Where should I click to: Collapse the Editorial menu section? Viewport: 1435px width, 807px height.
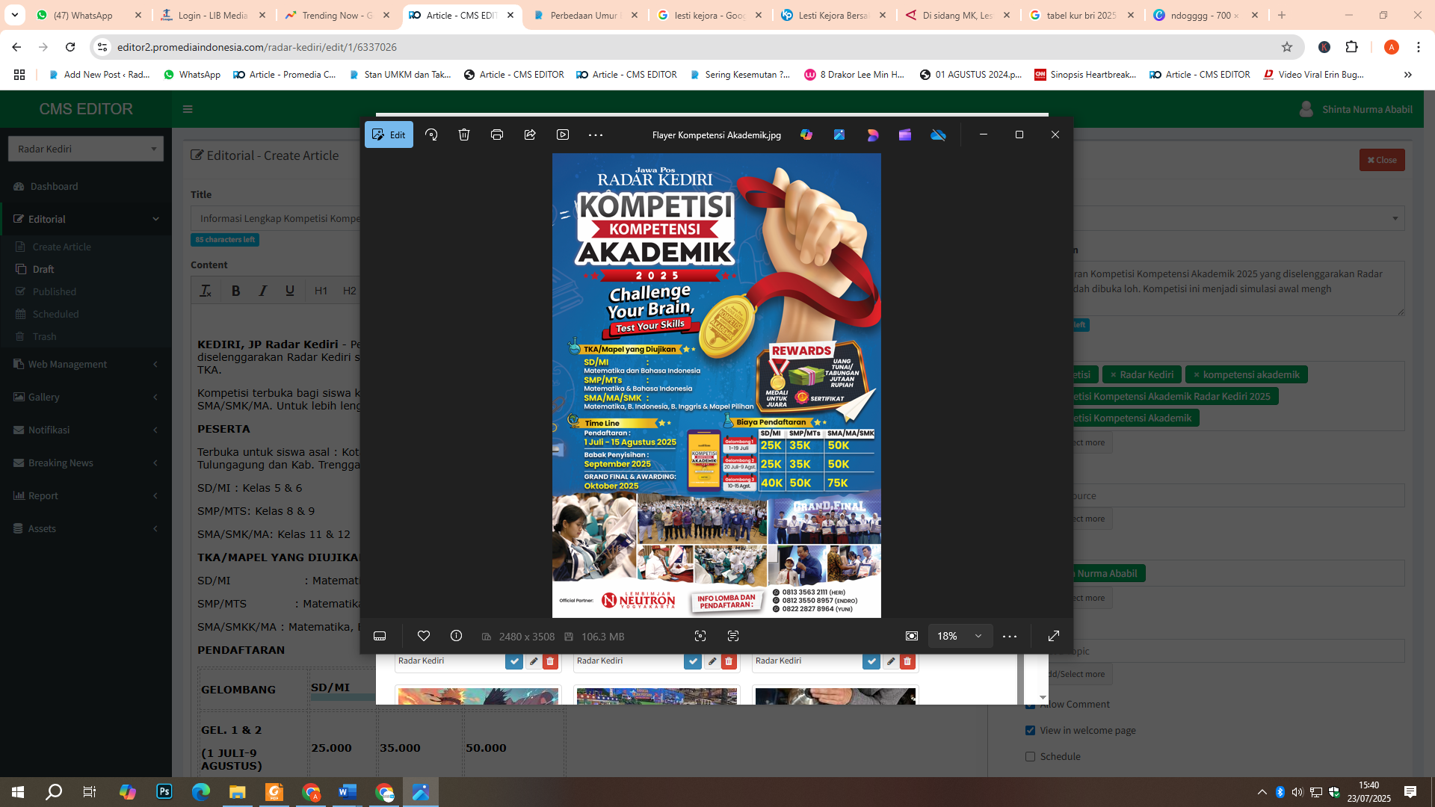(86, 219)
